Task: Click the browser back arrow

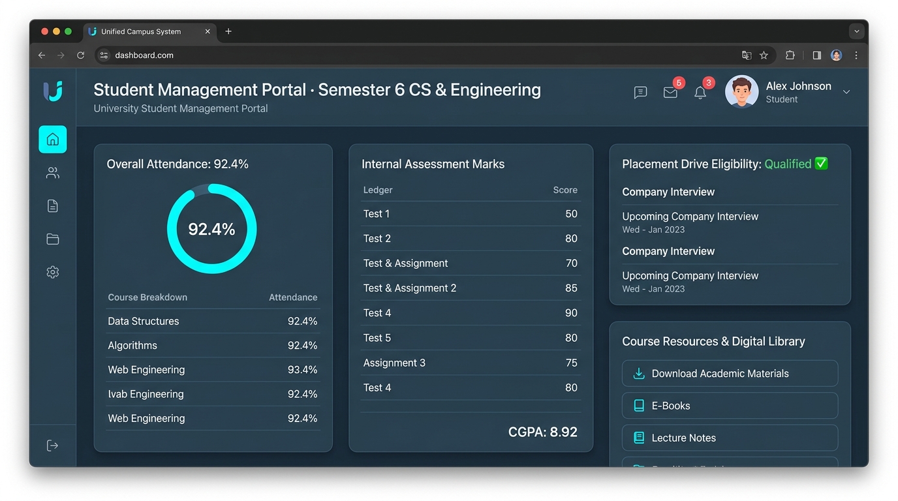Action: (x=42, y=55)
